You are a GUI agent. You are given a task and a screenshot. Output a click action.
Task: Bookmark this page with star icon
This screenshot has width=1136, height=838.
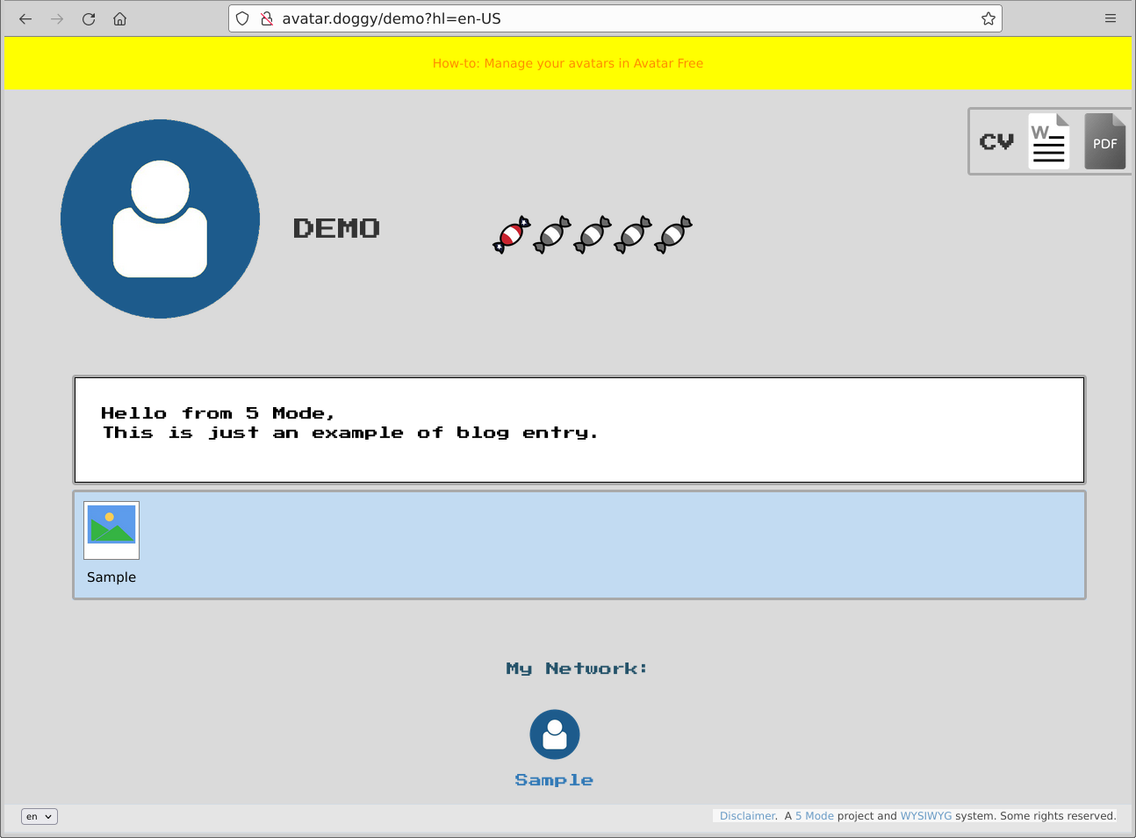click(x=988, y=18)
